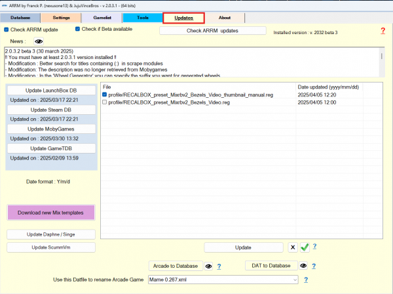Open the Settings tab
The height and width of the screenshot is (294, 393).
[61, 17]
